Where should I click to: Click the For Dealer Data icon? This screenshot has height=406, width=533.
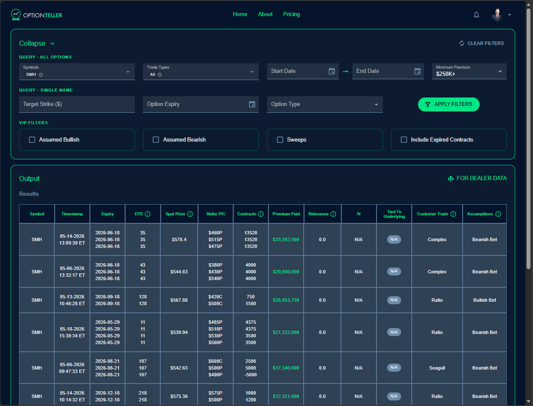[450, 178]
